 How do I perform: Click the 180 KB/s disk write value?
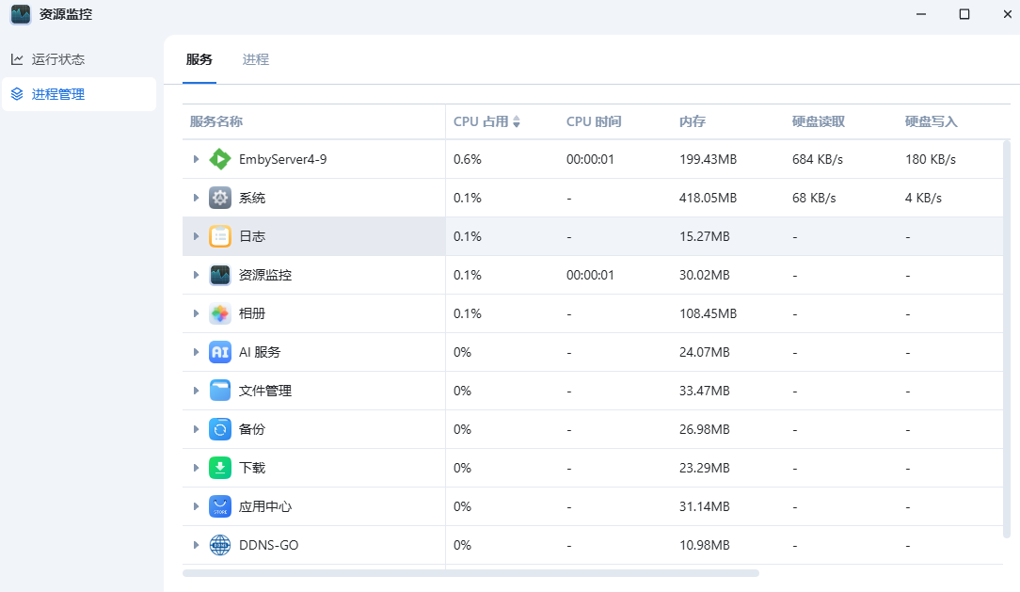[931, 159]
